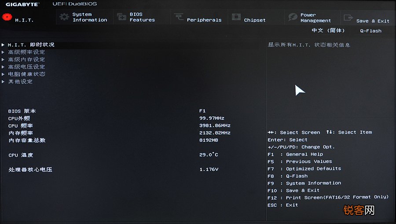396x224 pixels.
Task: Click the help text 显示所有M.I.T. 状态相关信息
Action: (x=309, y=45)
